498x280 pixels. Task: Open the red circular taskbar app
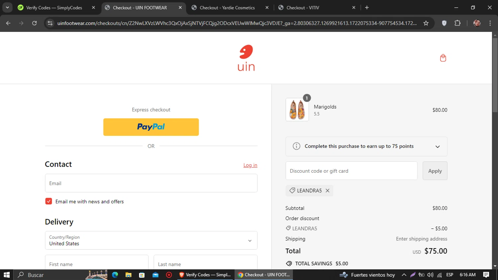pos(169,275)
